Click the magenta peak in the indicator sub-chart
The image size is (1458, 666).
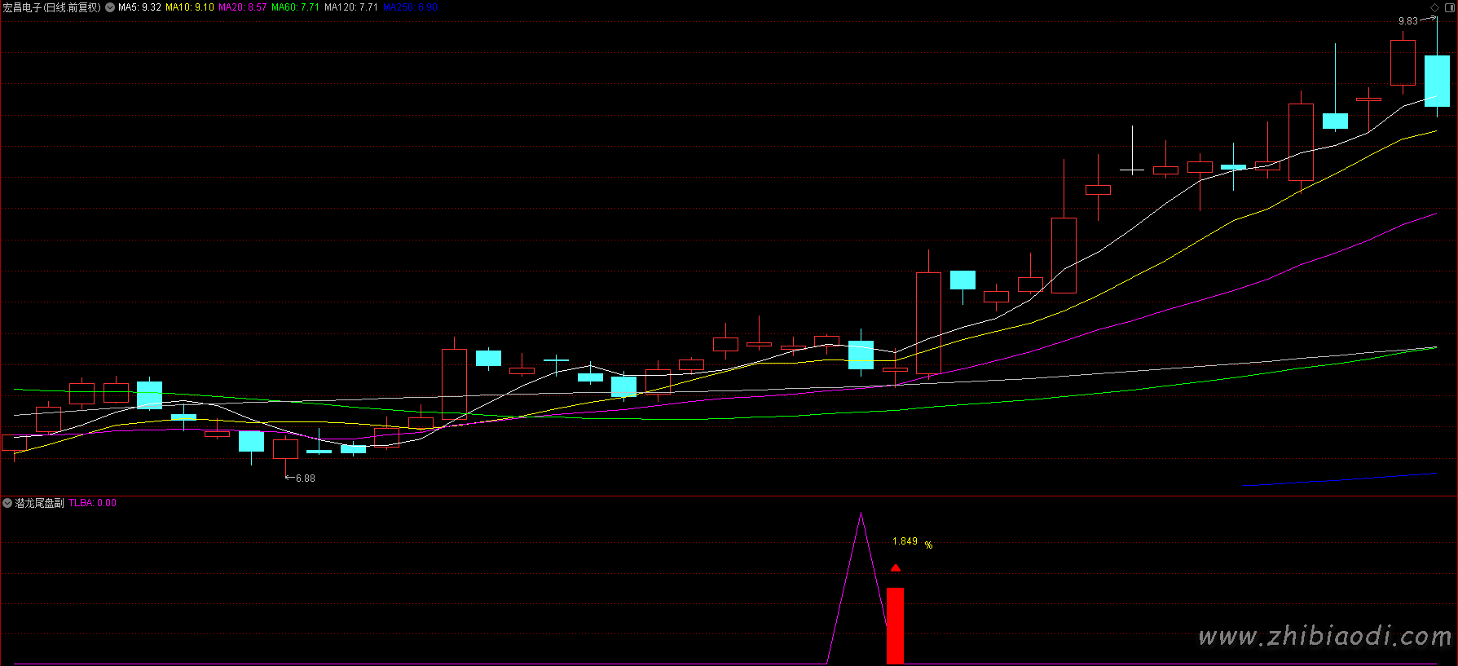pos(861,514)
